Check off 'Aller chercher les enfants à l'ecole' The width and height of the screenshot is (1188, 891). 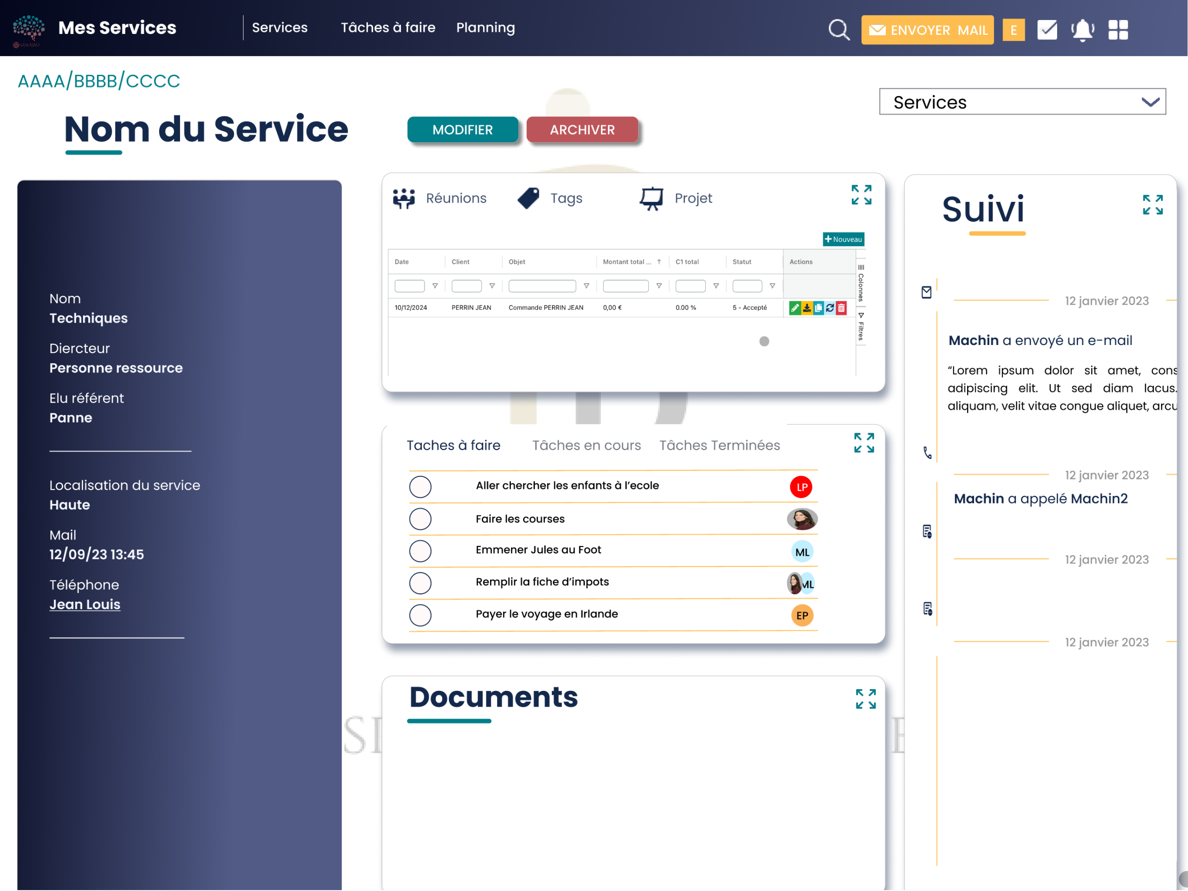[420, 487]
